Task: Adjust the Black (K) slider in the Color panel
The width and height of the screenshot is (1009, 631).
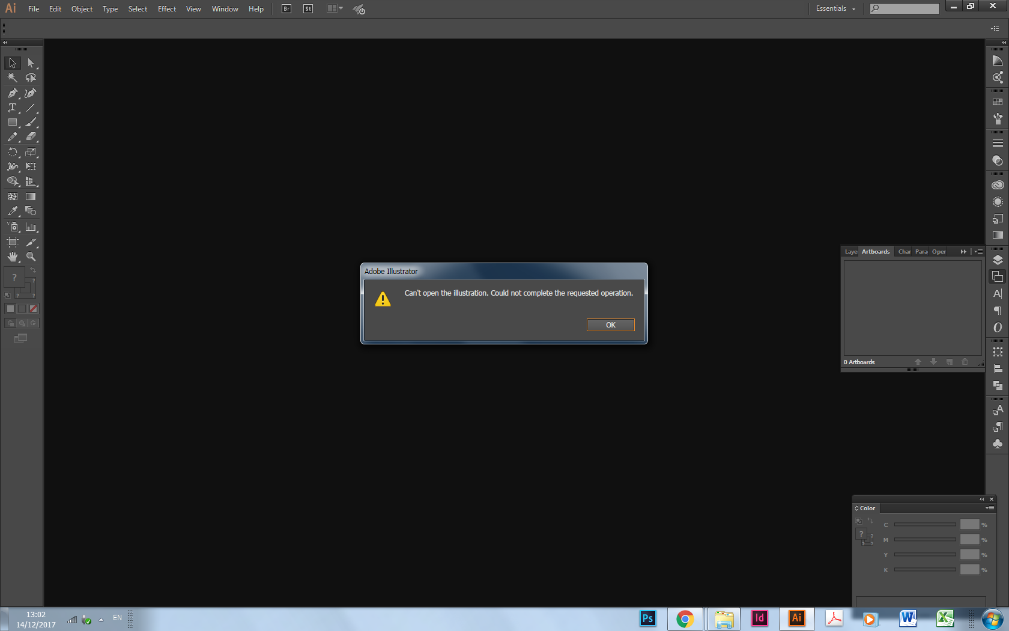Action: tap(925, 570)
